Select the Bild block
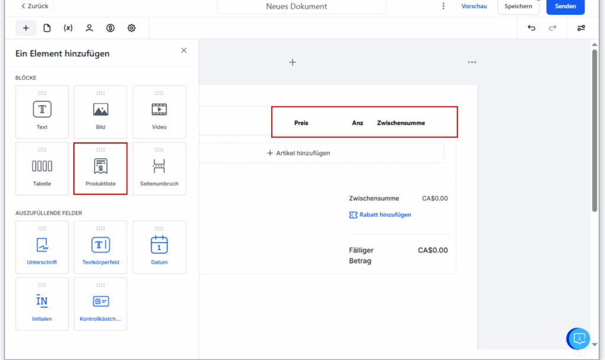The width and height of the screenshot is (605, 360). click(100, 112)
